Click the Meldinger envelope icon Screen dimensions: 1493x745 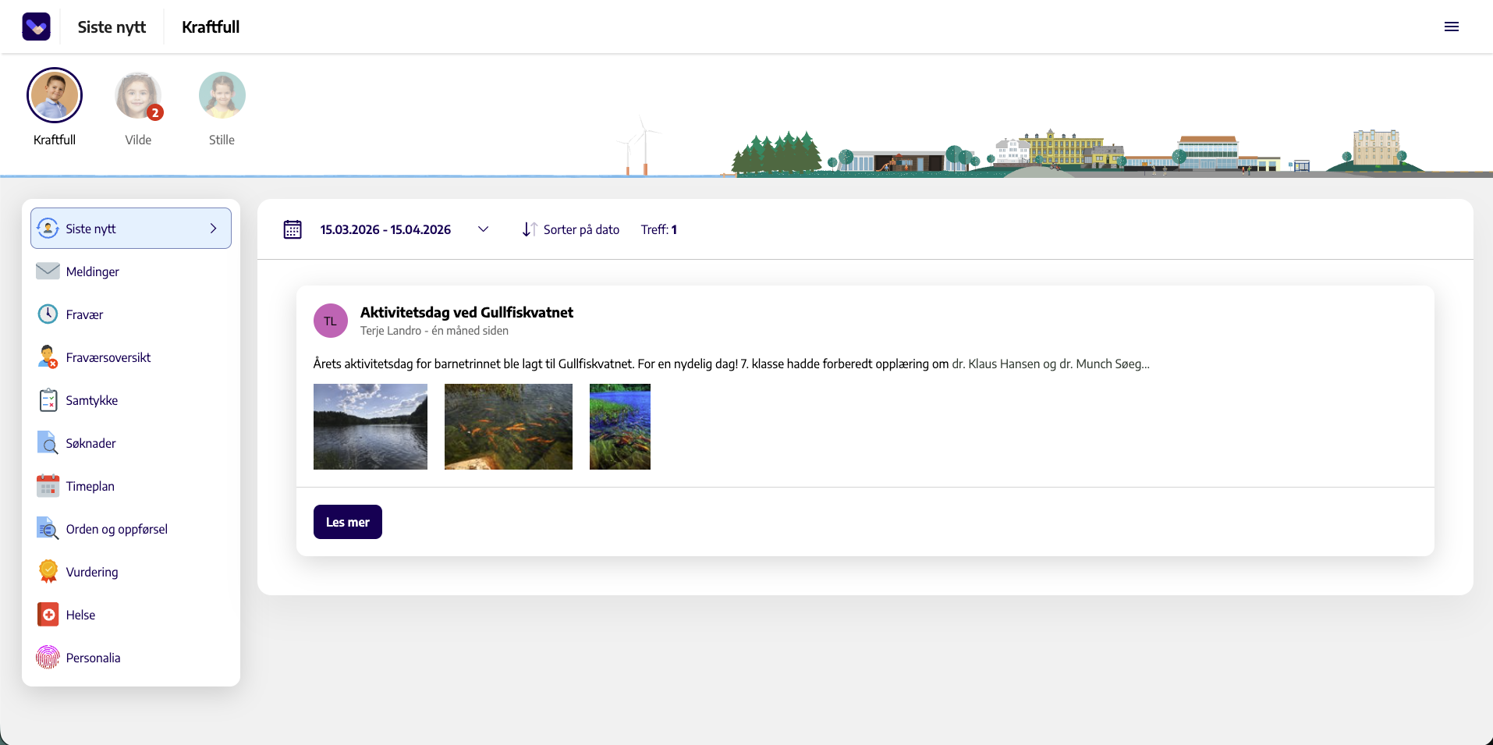tap(48, 271)
